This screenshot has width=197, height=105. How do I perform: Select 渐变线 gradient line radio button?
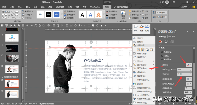[162, 59]
